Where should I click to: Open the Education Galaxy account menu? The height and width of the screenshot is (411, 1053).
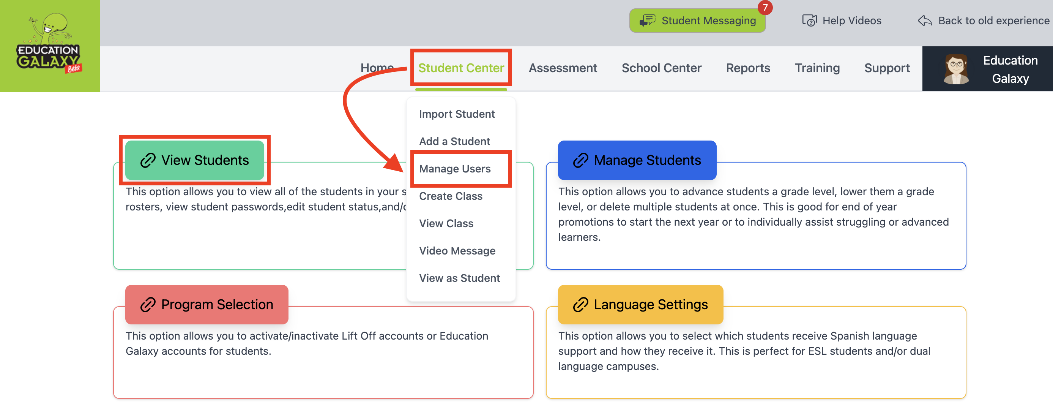coord(987,69)
